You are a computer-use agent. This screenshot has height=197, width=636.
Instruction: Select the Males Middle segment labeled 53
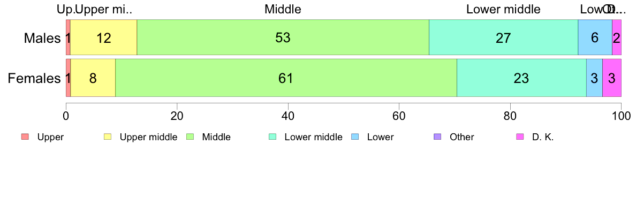click(x=283, y=37)
